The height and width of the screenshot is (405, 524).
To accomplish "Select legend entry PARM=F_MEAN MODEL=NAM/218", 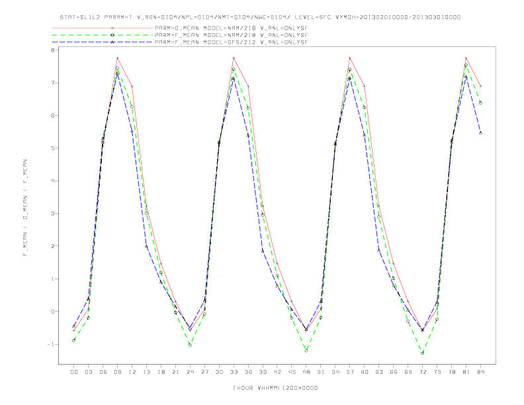I will tap(231, 35).
